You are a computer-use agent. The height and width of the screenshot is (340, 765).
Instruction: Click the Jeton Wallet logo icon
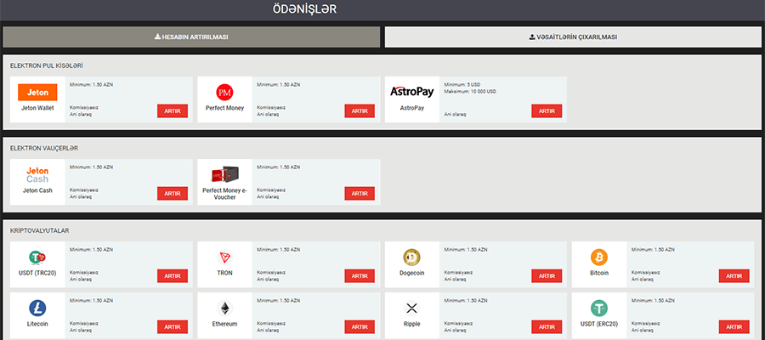(x=37, y=92)
